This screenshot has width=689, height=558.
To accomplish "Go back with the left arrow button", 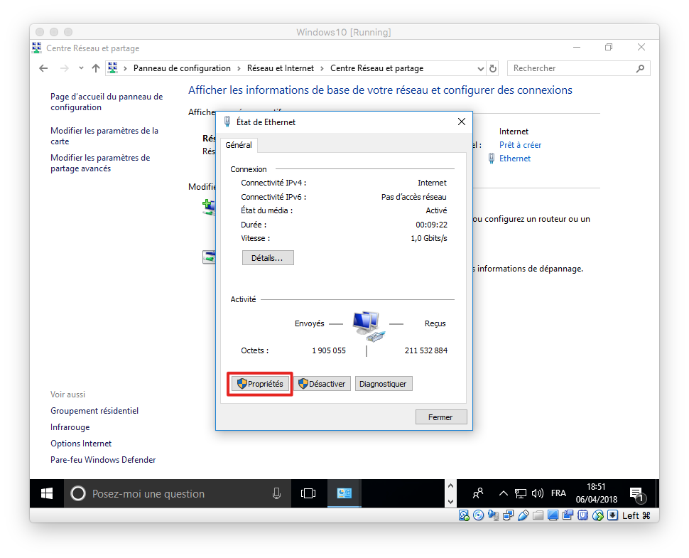I will pyautogui.click(x=43, y=68).
